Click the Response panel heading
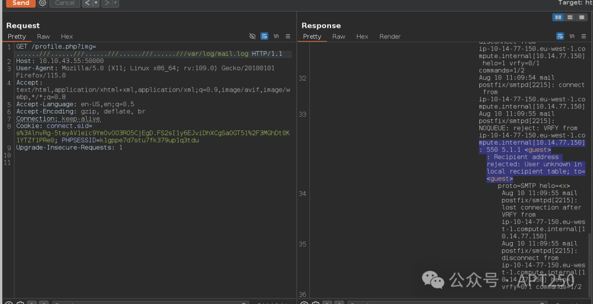The image size is (593, 304). coord(321,25)
